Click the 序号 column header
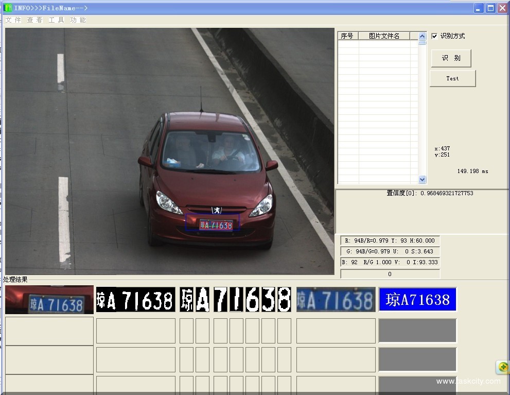 pos(347,36)
